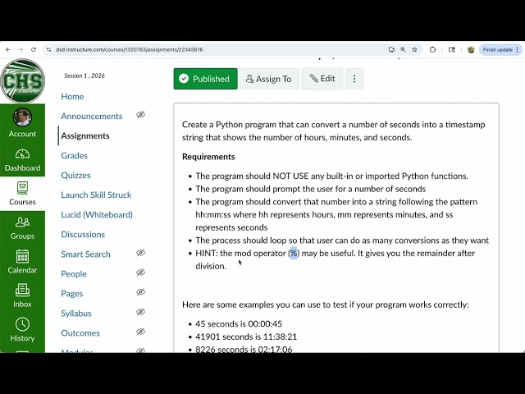
Task: Open Pages course link
Action: pos(71,294)
